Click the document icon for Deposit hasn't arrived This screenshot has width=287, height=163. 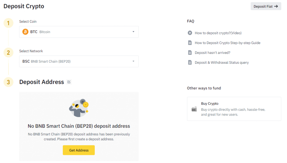coord(190,53)
